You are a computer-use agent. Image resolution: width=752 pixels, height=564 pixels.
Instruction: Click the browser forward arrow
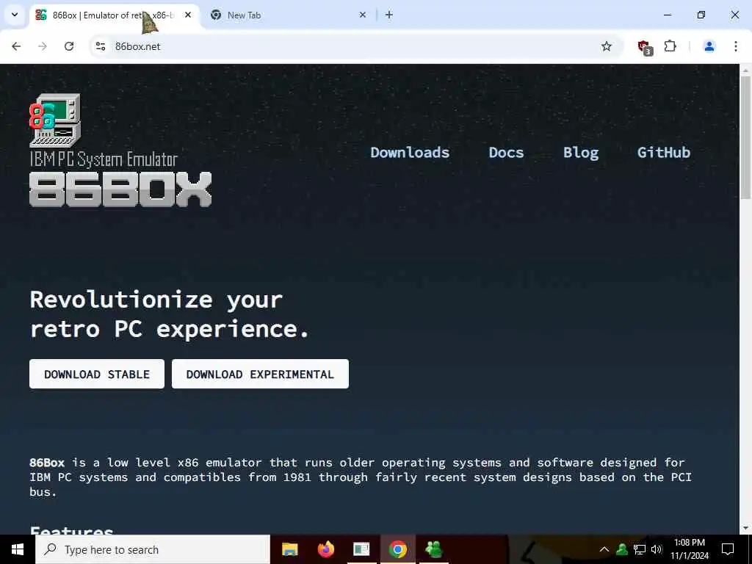coord(43,46)
